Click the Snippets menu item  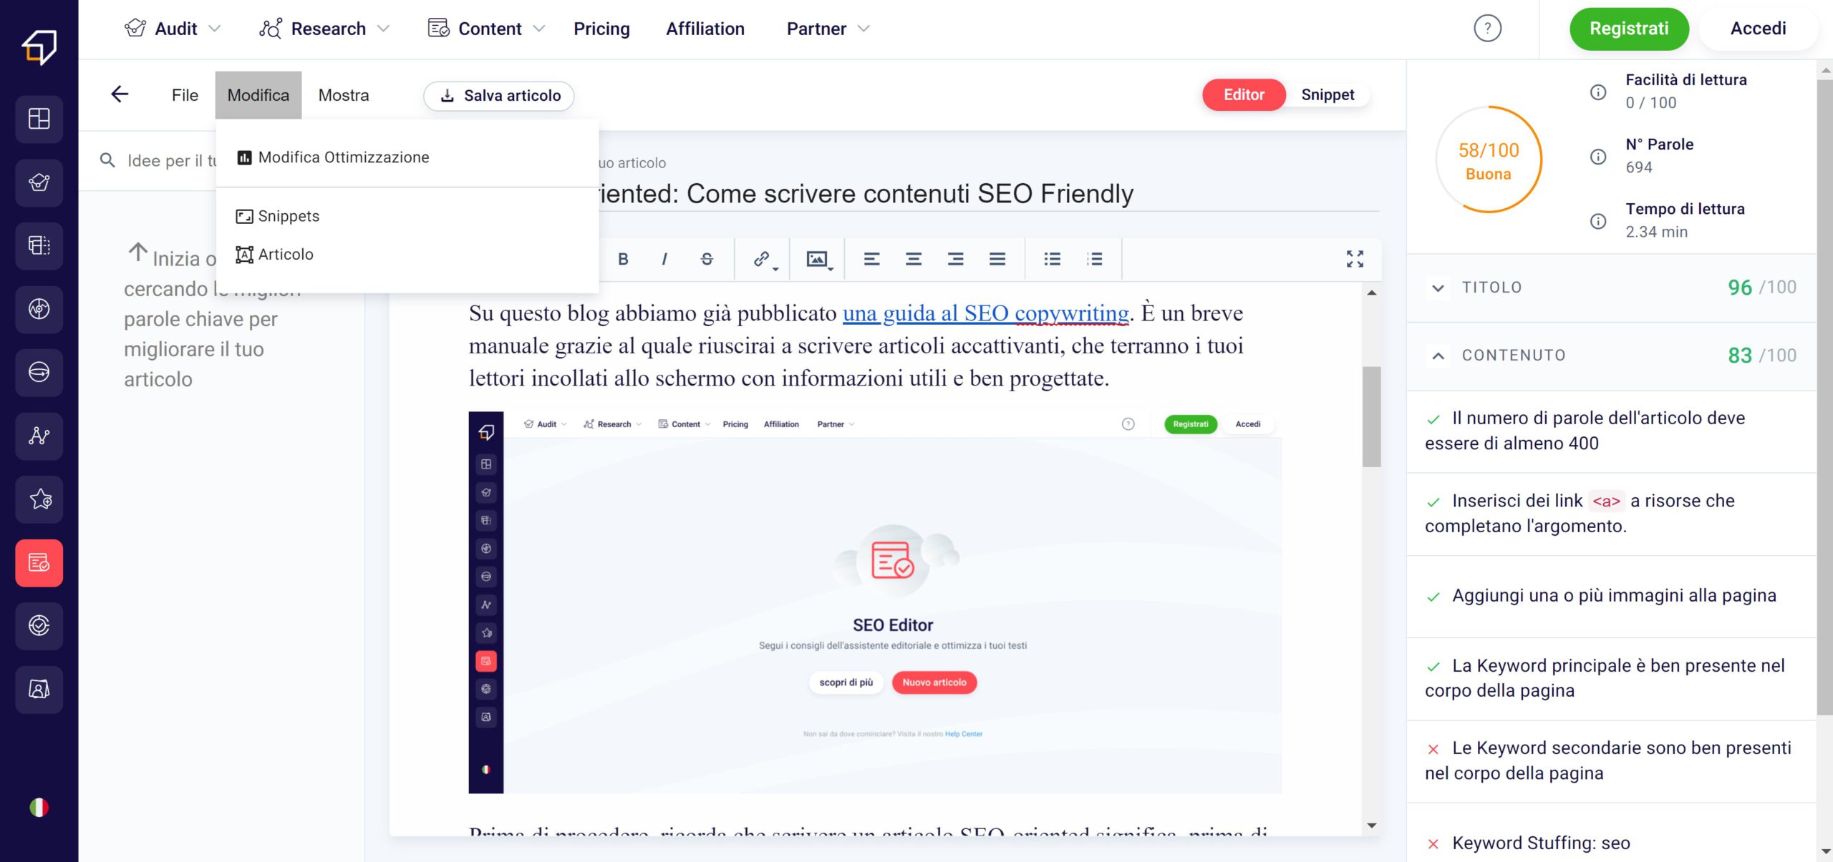[288, 216]
